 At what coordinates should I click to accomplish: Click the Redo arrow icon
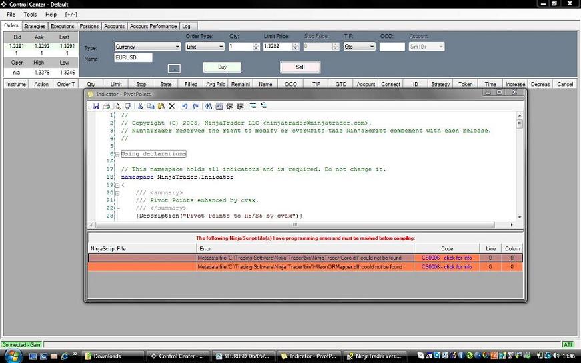(x=196, y=106)
